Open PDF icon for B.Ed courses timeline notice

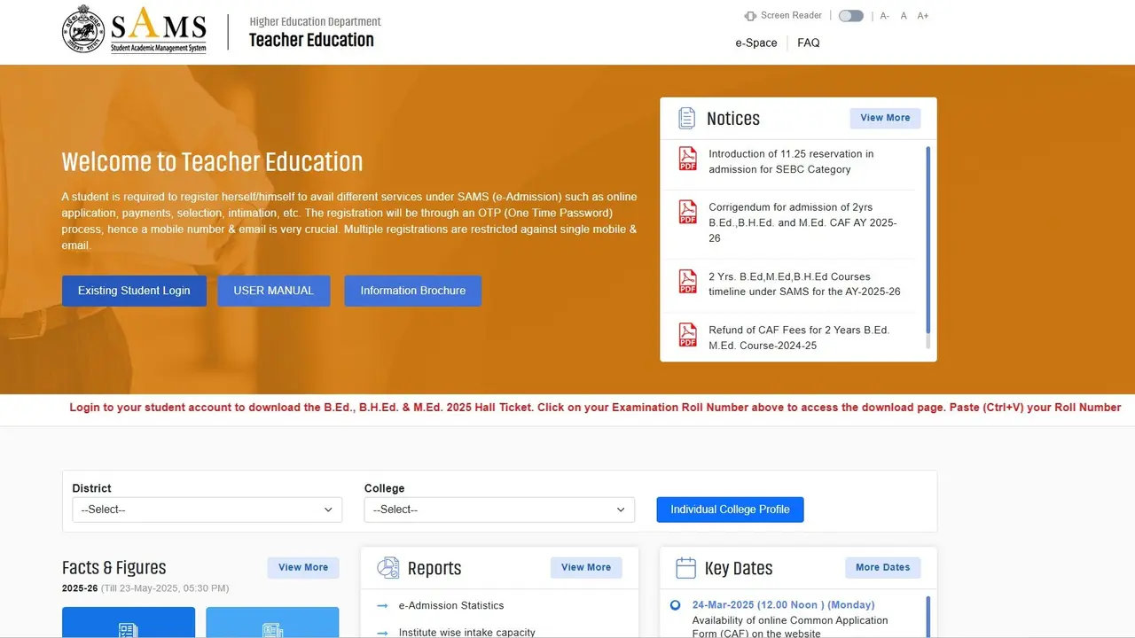687,282
